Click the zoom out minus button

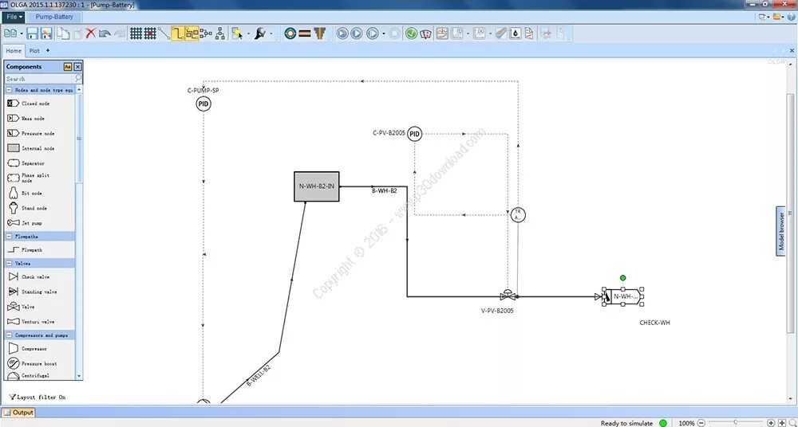pos(701,423)
